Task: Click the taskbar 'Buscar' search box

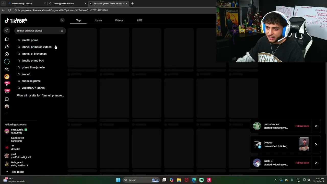Action: coord(141,180)
